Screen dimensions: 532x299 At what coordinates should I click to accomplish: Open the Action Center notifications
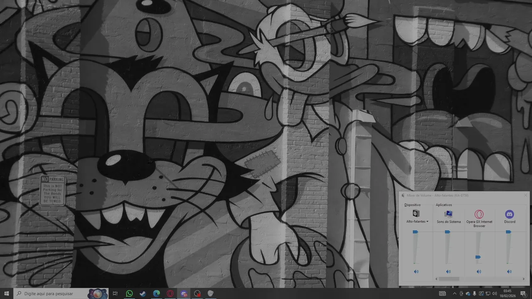coord(523,294)
